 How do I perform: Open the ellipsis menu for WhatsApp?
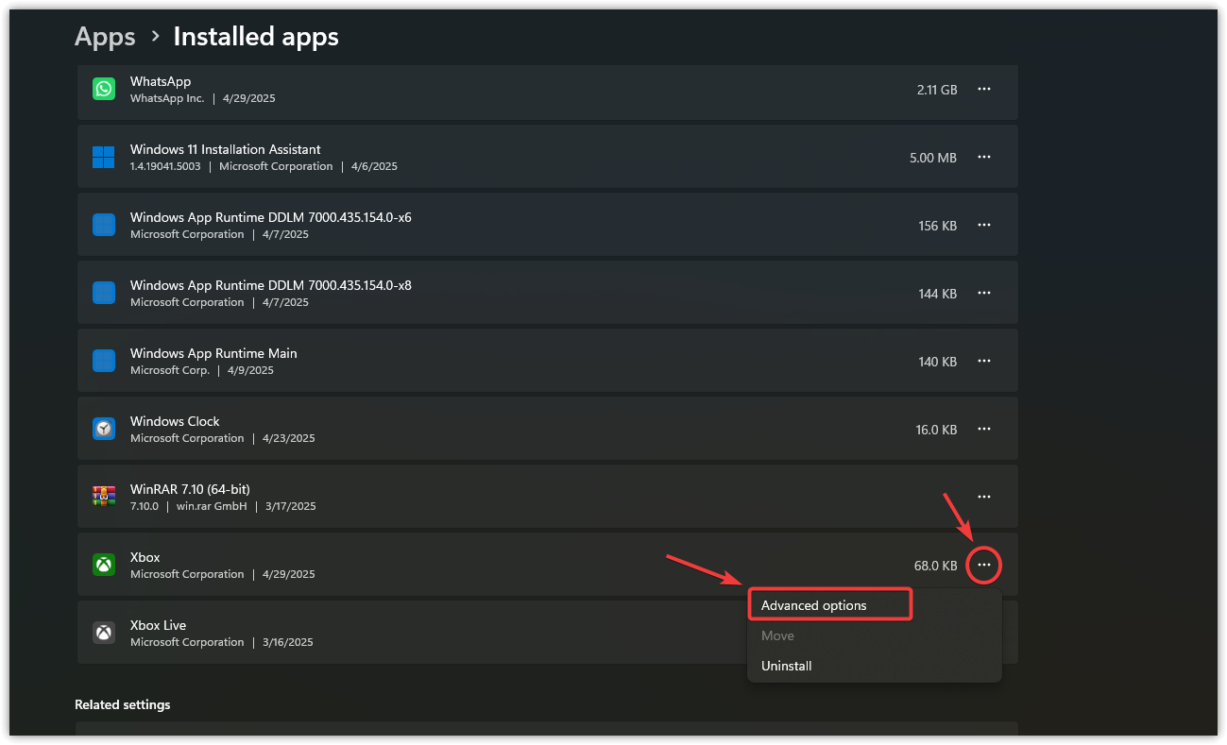coord(983,89)
